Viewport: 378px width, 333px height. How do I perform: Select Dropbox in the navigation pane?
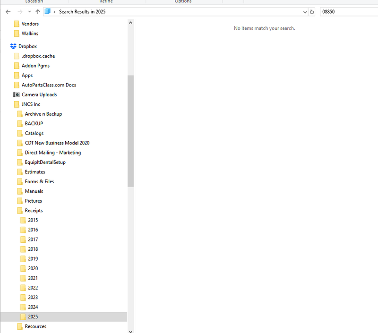(x=27, y=46)
